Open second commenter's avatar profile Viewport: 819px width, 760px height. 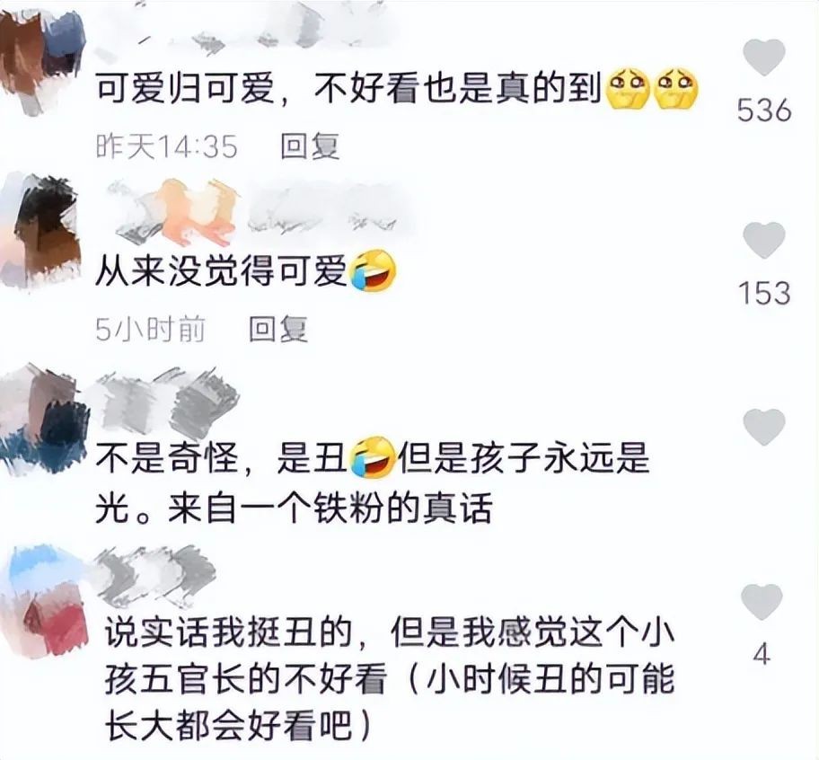click(40, 233)
